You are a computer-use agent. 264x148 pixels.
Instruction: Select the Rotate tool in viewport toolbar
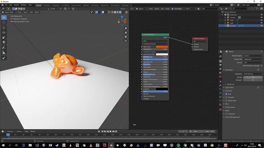pyautogui.click(x=4, y=32)
